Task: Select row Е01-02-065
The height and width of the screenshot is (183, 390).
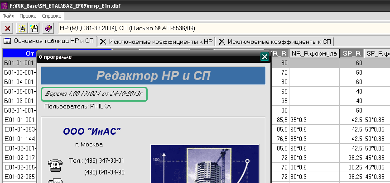Action: 19,177
